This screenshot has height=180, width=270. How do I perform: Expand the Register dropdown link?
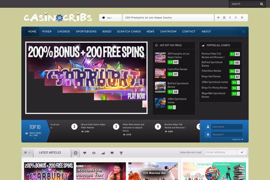pos(237,139)
